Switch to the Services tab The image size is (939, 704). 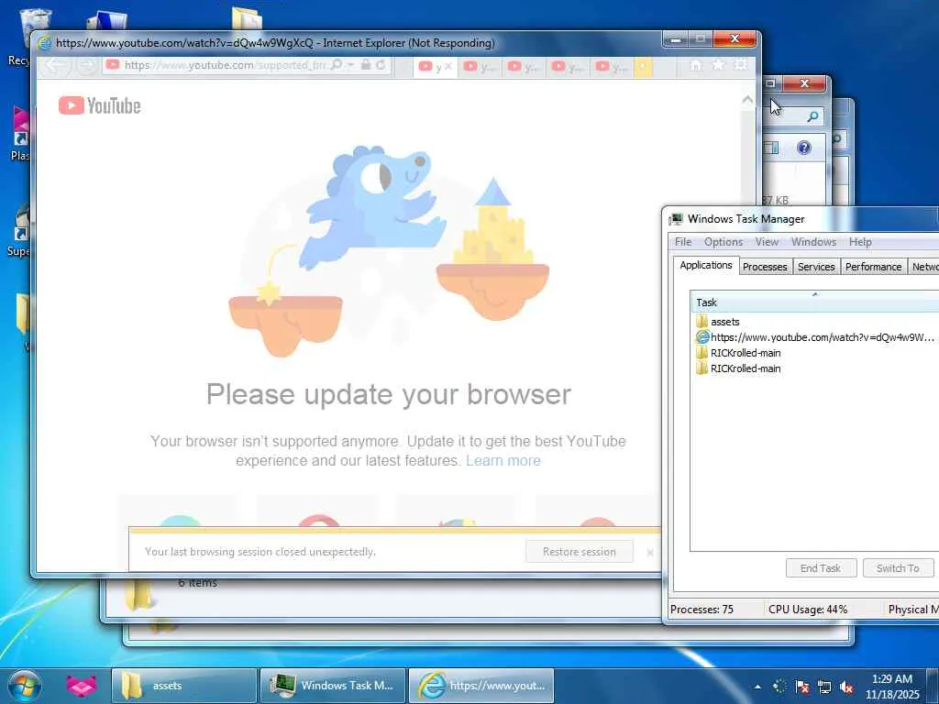click(816, 267)
